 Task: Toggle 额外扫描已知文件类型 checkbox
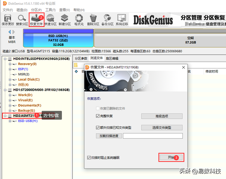97,127
